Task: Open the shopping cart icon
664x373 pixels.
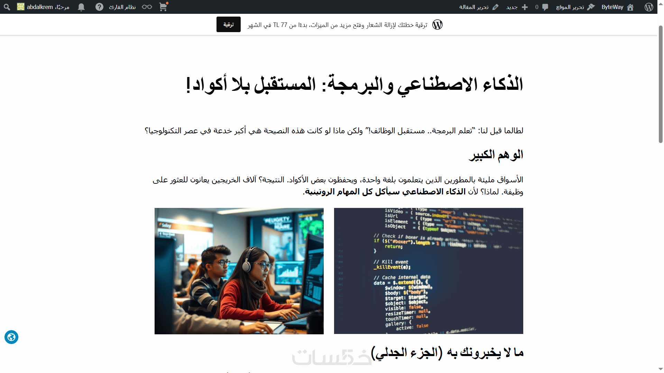Action: (163, 7)
